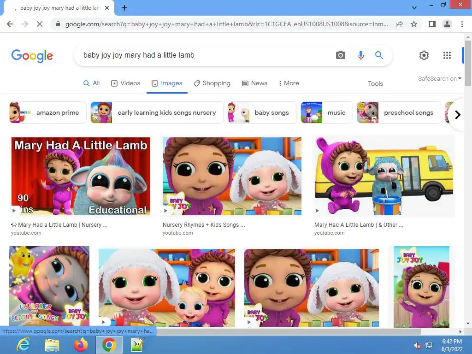
Task: Open the yellow school bus thumbnail
Action: tap(384, 177)
